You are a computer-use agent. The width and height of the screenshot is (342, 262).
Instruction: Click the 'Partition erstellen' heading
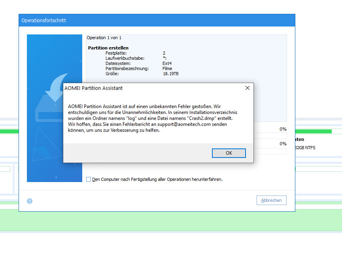[108, 48]
